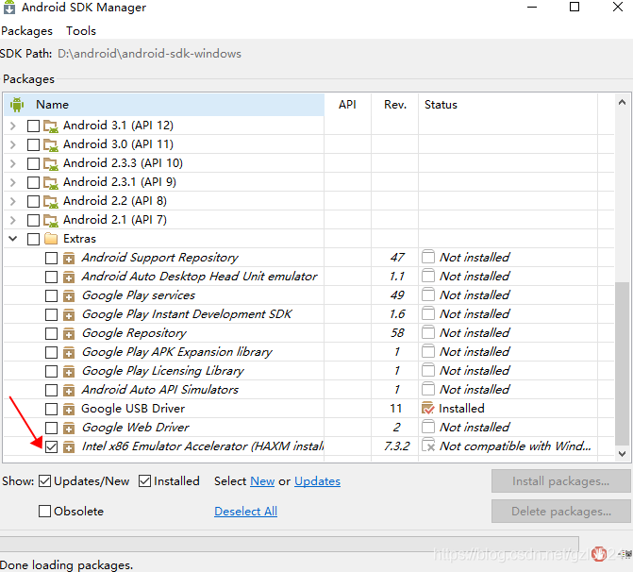This screenshot has width=633, height=572.
Task: Click package icon for Google Repository
Action: tap(69, 333)
